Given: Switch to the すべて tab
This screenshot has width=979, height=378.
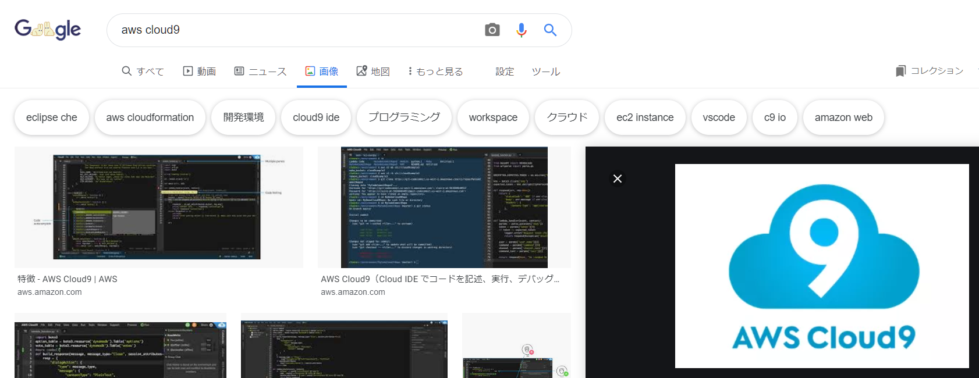Looking at the screenshot, I should (143, 71).
